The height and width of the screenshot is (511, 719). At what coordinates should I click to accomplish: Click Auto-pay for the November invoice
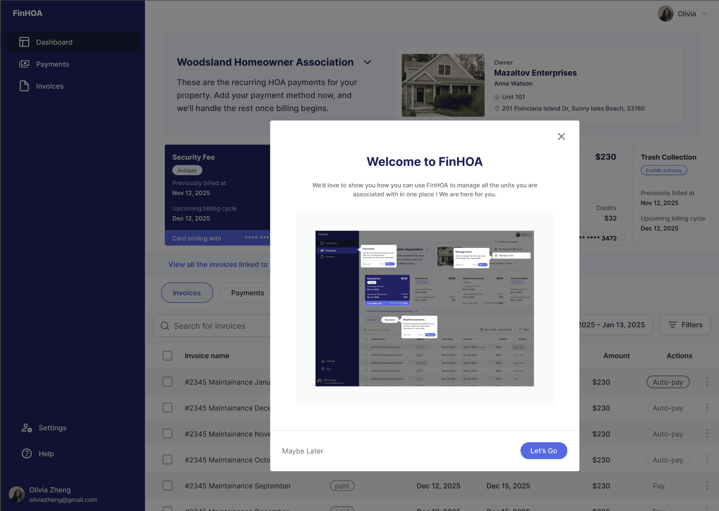tap(668, 434)
